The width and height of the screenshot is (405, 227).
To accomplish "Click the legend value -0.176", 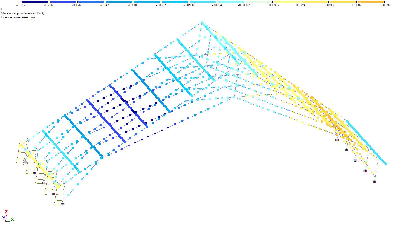I will pos(77,5).
